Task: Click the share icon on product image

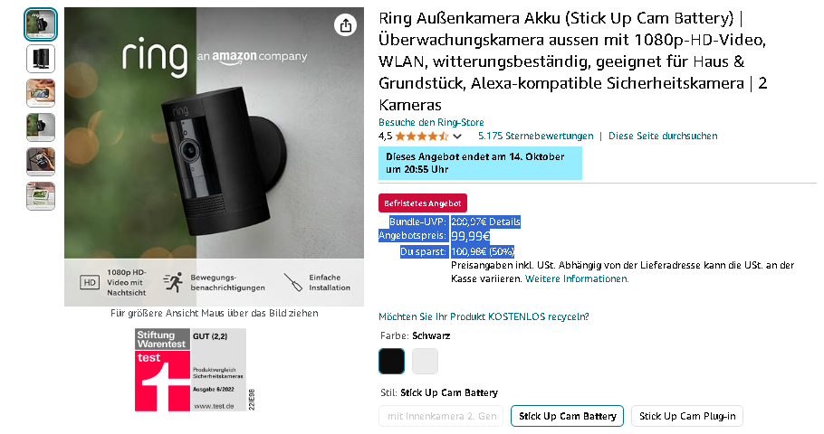Action: pyautogui.click(x=345, y=24)
